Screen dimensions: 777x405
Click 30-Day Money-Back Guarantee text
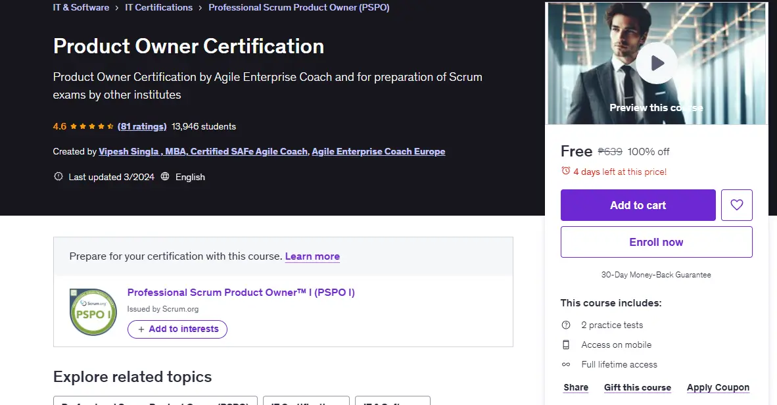[x=656, y=275]
